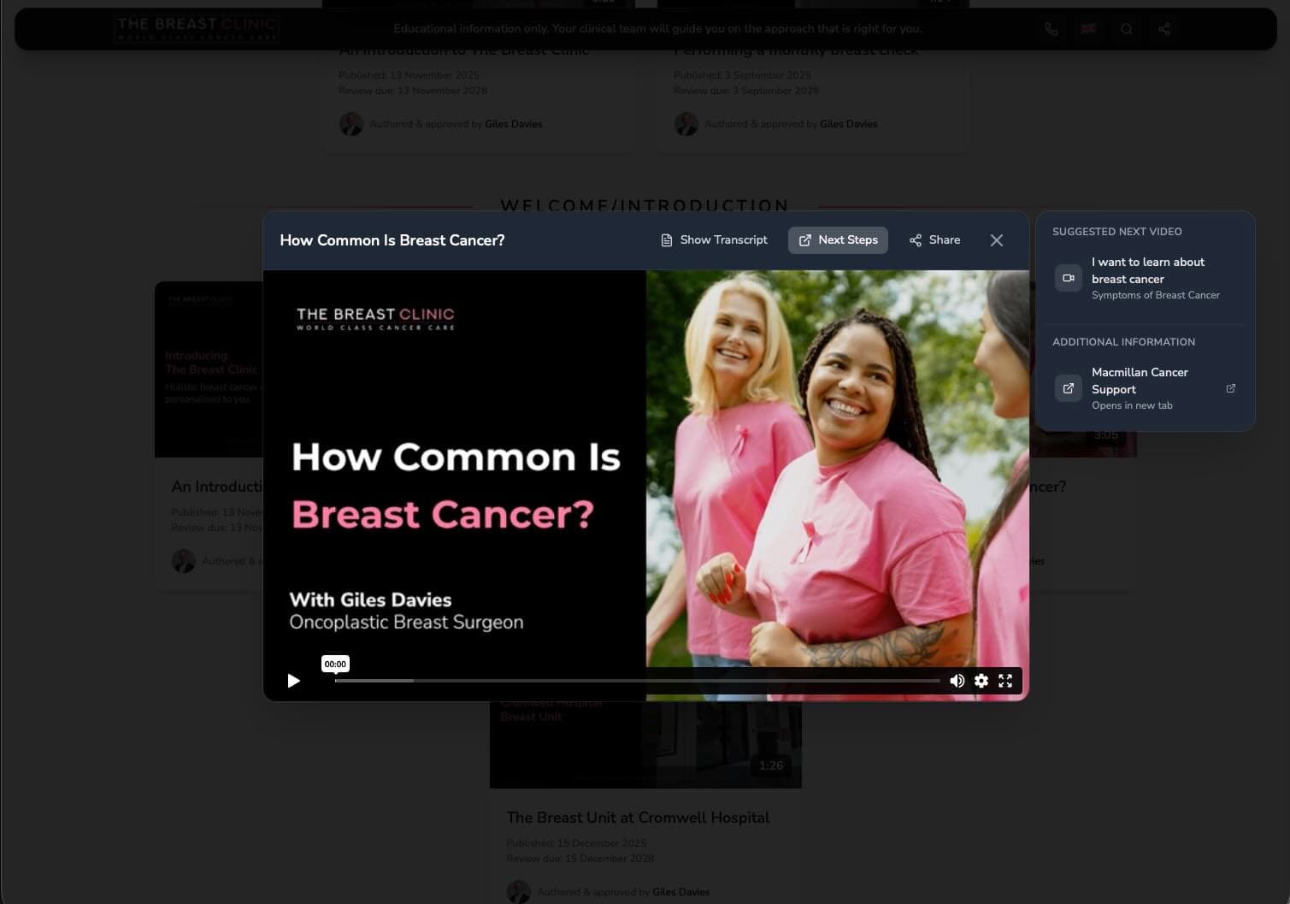This screenshot has width=1290, height=904.
Task: Open search from the top bar
Action: click(1127, 29)
